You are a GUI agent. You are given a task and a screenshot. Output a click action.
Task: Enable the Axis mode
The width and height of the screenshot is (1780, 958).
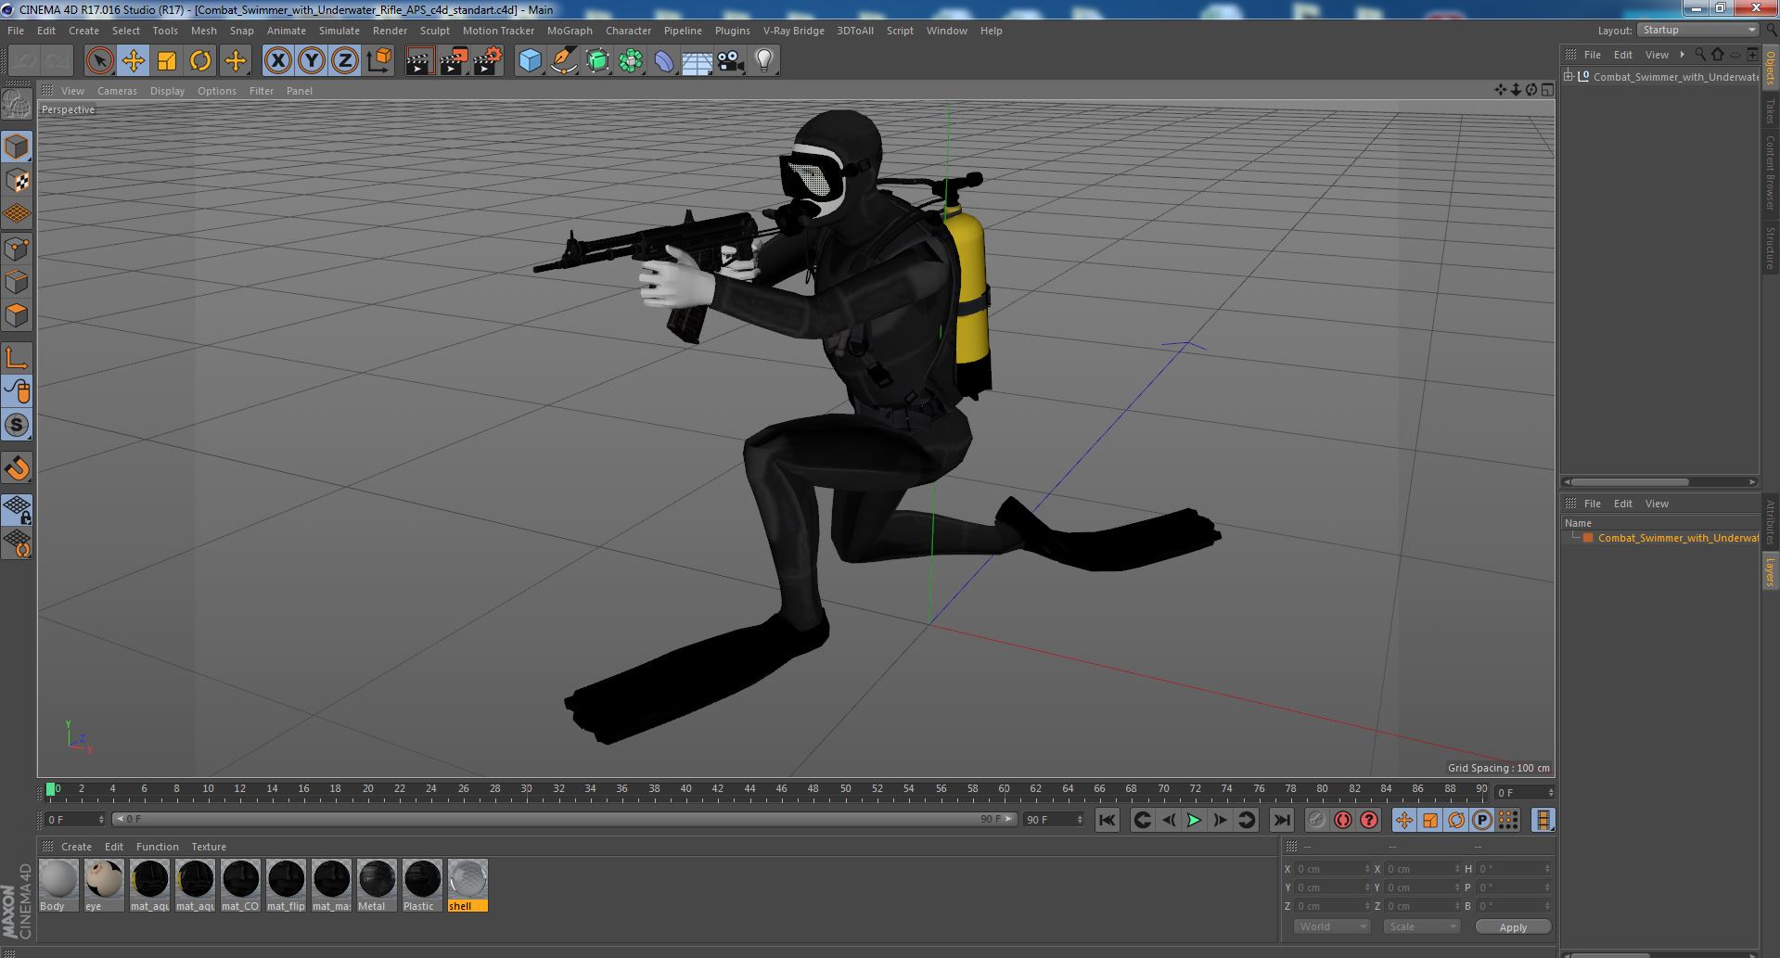(17, 358)
